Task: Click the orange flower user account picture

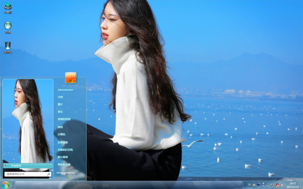Action: (x=71, y=78)
